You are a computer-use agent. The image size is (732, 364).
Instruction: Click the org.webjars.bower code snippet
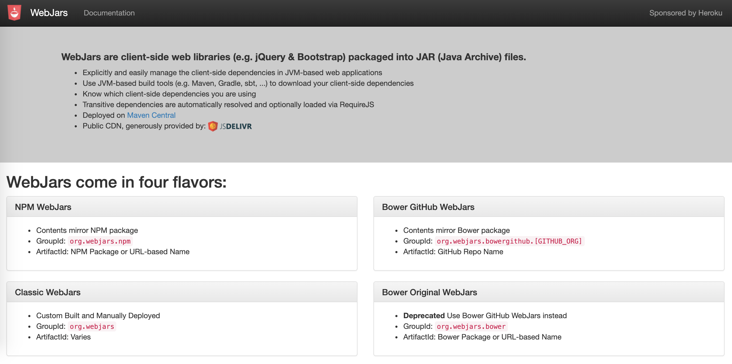(x=471, y=326)
